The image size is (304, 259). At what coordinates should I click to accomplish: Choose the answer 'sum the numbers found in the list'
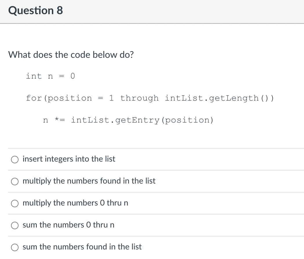pyautogui.click(x=82, y=247)
